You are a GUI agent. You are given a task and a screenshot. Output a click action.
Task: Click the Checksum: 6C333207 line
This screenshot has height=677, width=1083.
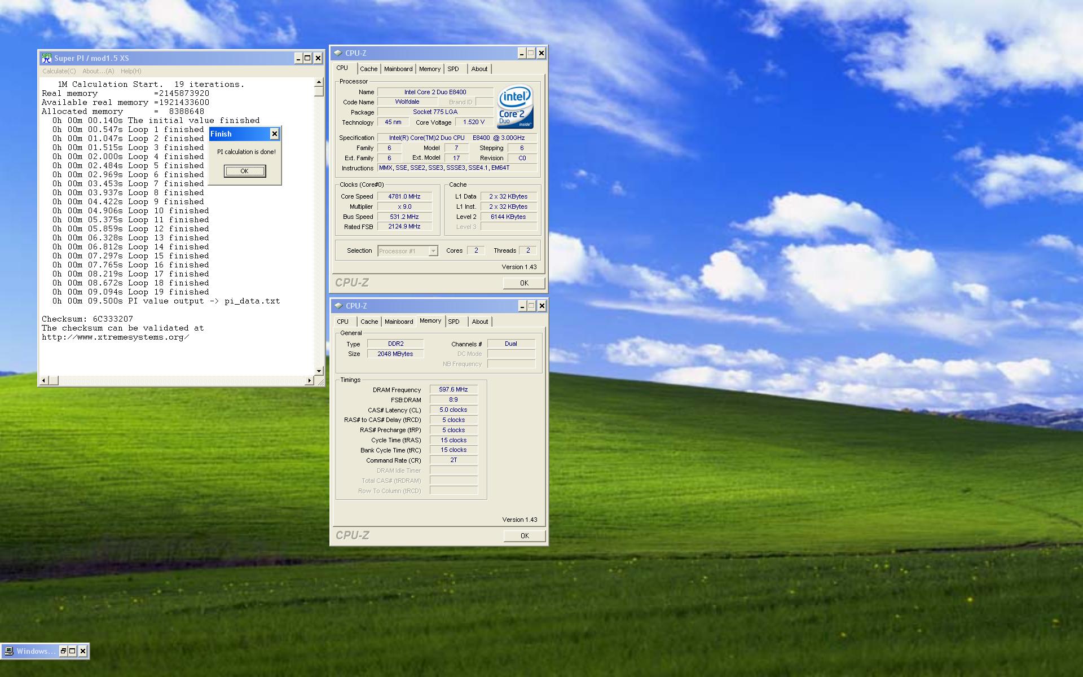87,319
